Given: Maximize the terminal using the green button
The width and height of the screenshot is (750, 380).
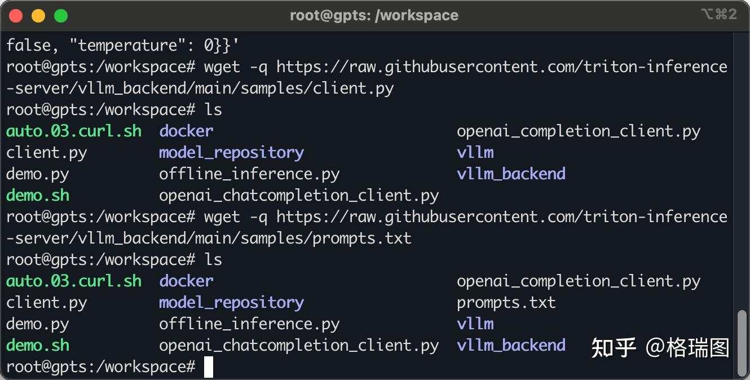Looking at the screenshot, I should 60,15.
